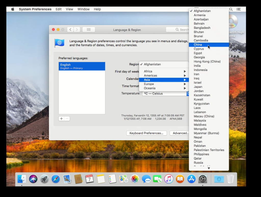Click Keyboard Preferences button

[146, 133]
